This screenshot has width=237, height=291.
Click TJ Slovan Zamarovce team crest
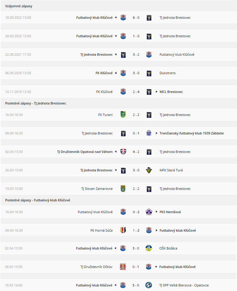pyautogui.click(x=123, y=189)
